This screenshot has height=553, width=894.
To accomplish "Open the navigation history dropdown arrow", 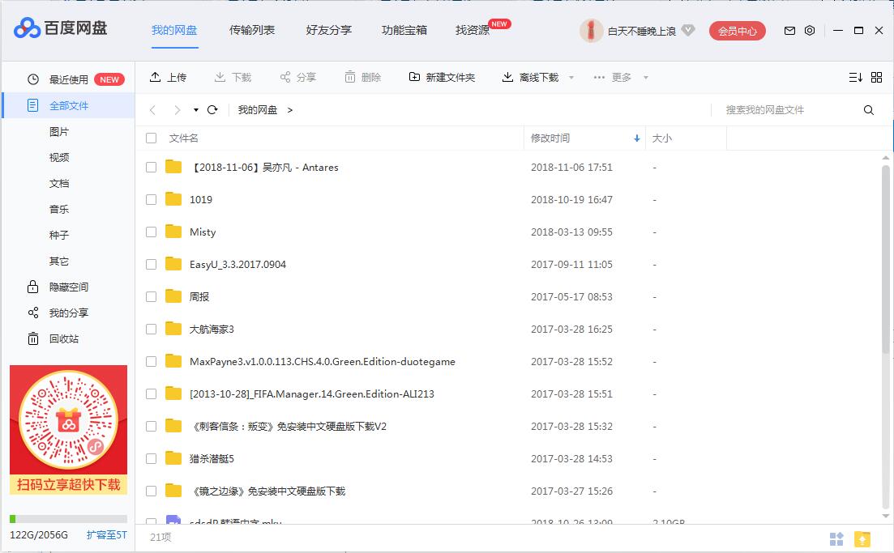I will click(x=196, y=110).
